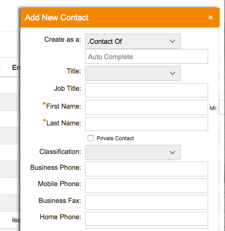This screenshot has width=225, height=231.
Task: Focus the Last Name text box
Action: coord(147,124)
